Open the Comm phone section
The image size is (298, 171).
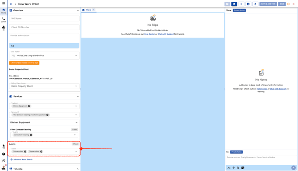tap(4, 20)
